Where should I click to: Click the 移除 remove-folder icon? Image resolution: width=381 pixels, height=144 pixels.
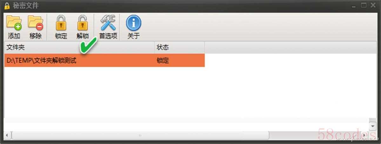tap(35, 23)
